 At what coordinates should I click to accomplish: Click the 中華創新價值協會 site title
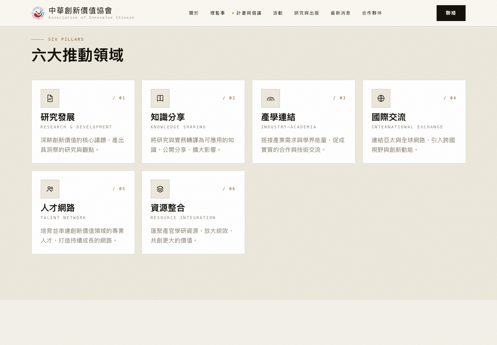pyautogui.click(x=81, y=11)
